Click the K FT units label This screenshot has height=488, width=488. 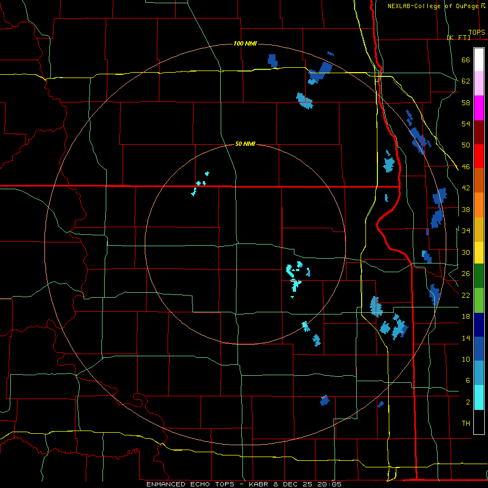click(x=458, y=37)
